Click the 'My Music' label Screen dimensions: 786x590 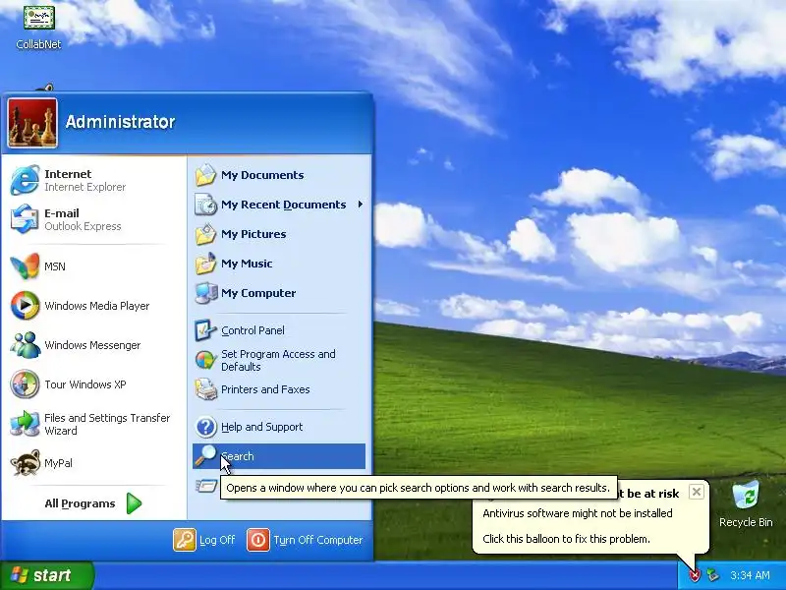[x=247, y=264]
